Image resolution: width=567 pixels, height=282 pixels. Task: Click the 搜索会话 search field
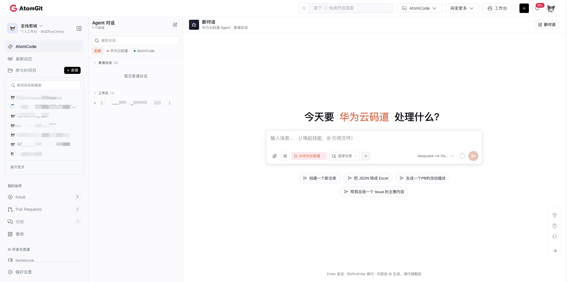pyautogui.click(x=136, y=41)
